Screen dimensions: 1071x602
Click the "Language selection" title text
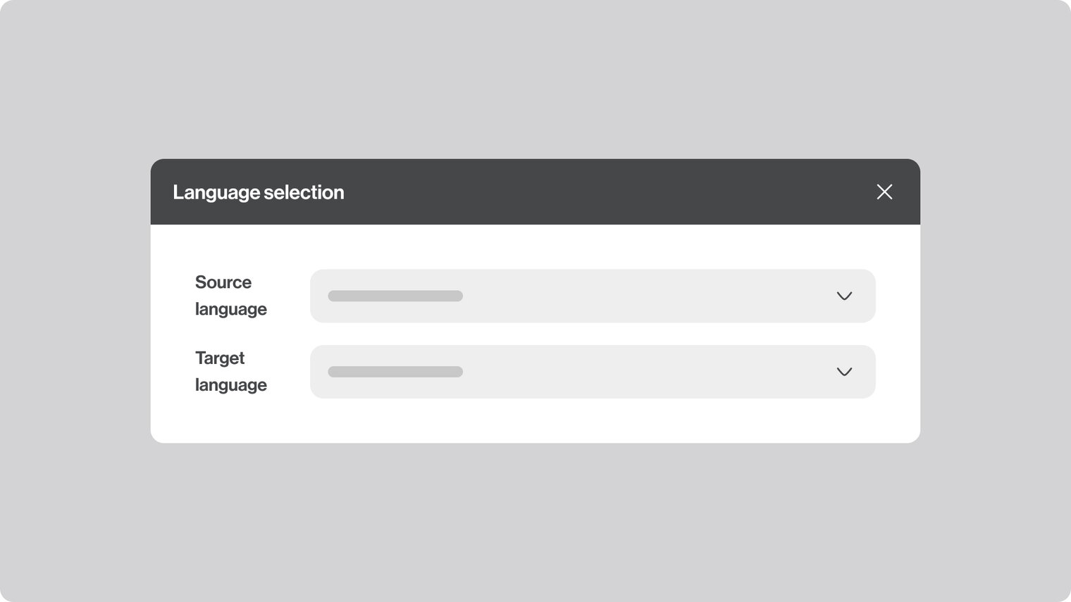pyautogui.click(x=259, y=192)
